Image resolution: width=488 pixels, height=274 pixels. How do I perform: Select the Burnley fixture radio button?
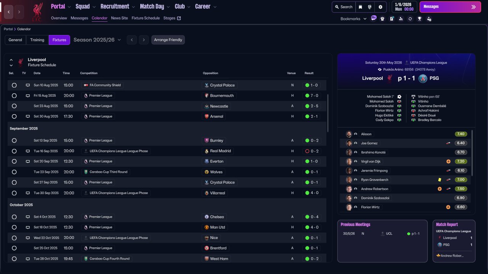click(14, 140)
